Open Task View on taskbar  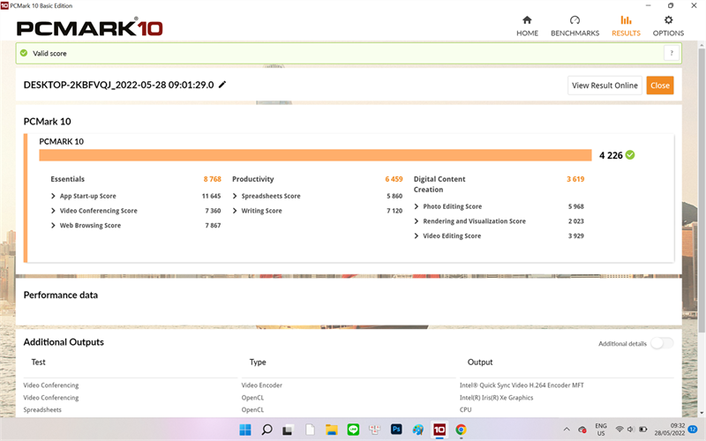tap(288, 430)
